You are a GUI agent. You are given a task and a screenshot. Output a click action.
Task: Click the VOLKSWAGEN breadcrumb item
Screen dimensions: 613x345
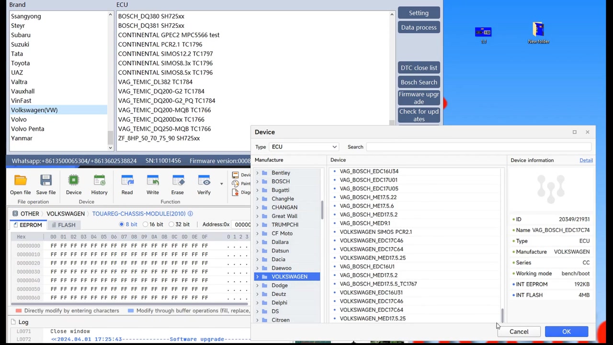(66, 214)
